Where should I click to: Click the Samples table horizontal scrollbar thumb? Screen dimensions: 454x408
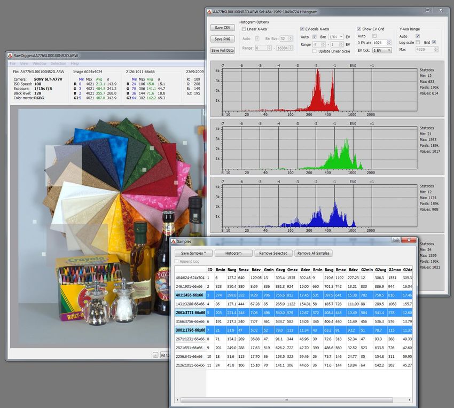point(287,400)
